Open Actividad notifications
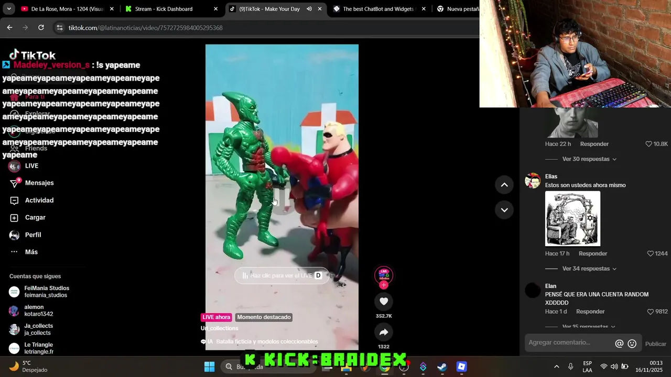 click(x=32, y=200)
